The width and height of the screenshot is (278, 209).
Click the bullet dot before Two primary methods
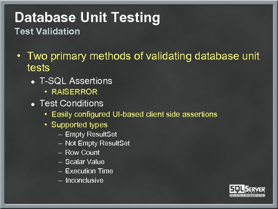(19, 57)
